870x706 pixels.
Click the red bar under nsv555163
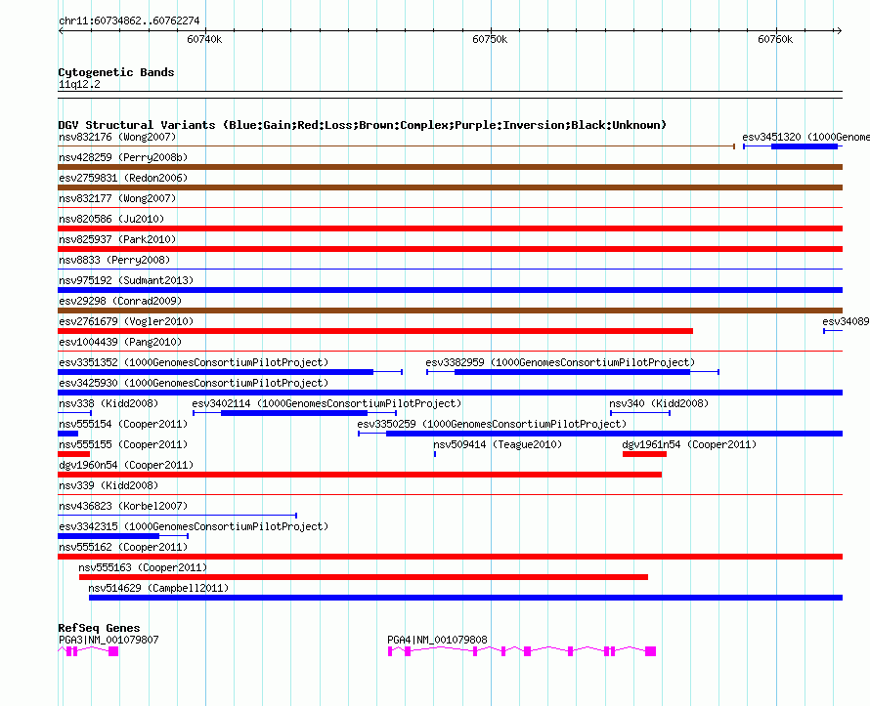pos(364,577)
